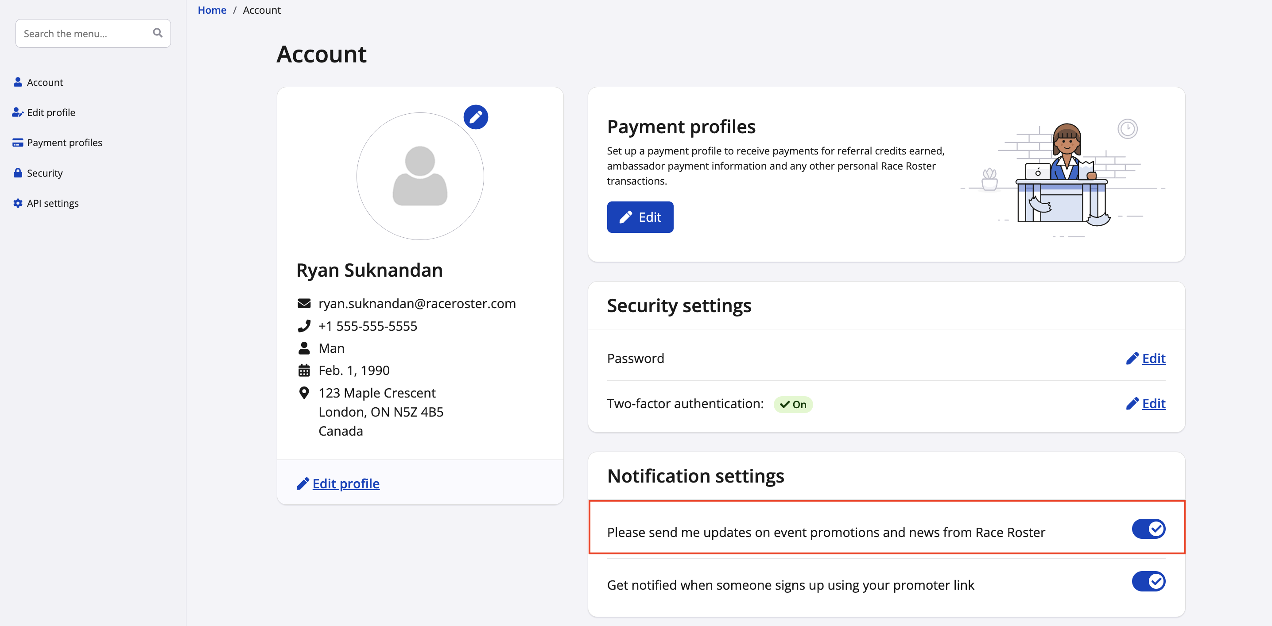Click the location pin icon beside address
Viewport: 1272px width, 626px height.
[304, 393]
